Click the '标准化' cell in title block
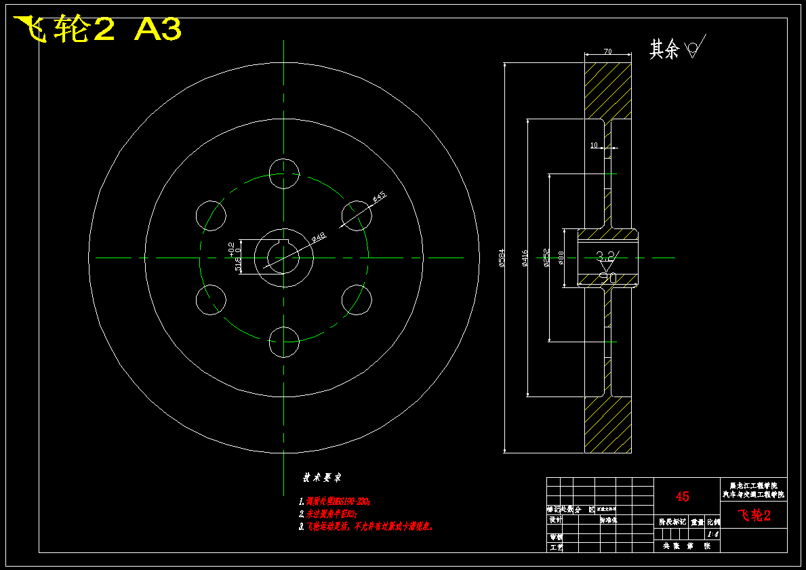 click(x=609, y=519)
